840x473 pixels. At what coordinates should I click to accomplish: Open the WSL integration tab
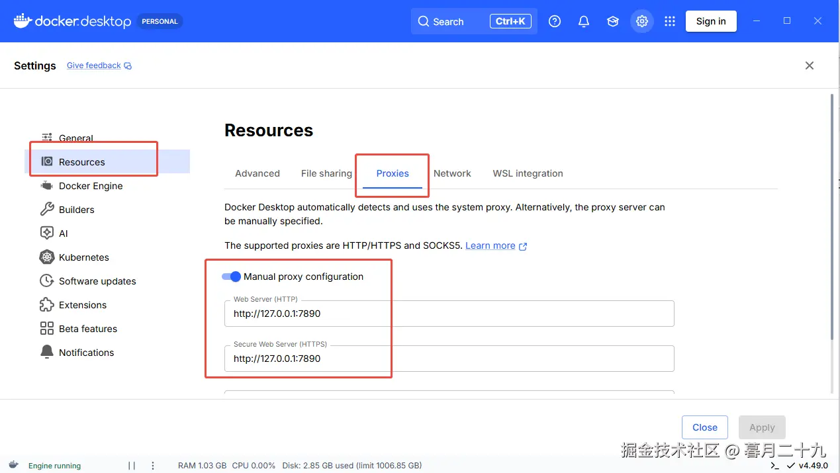pos(528,173)
